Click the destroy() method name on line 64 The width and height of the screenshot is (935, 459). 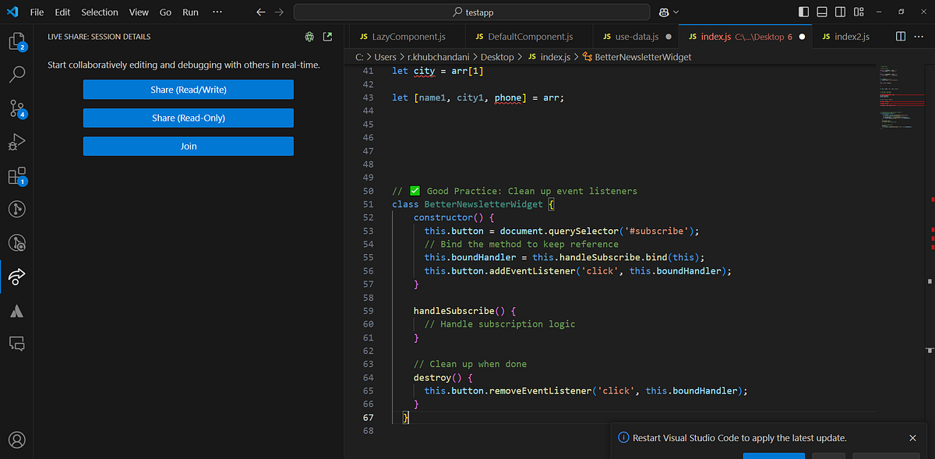point(432,377)
